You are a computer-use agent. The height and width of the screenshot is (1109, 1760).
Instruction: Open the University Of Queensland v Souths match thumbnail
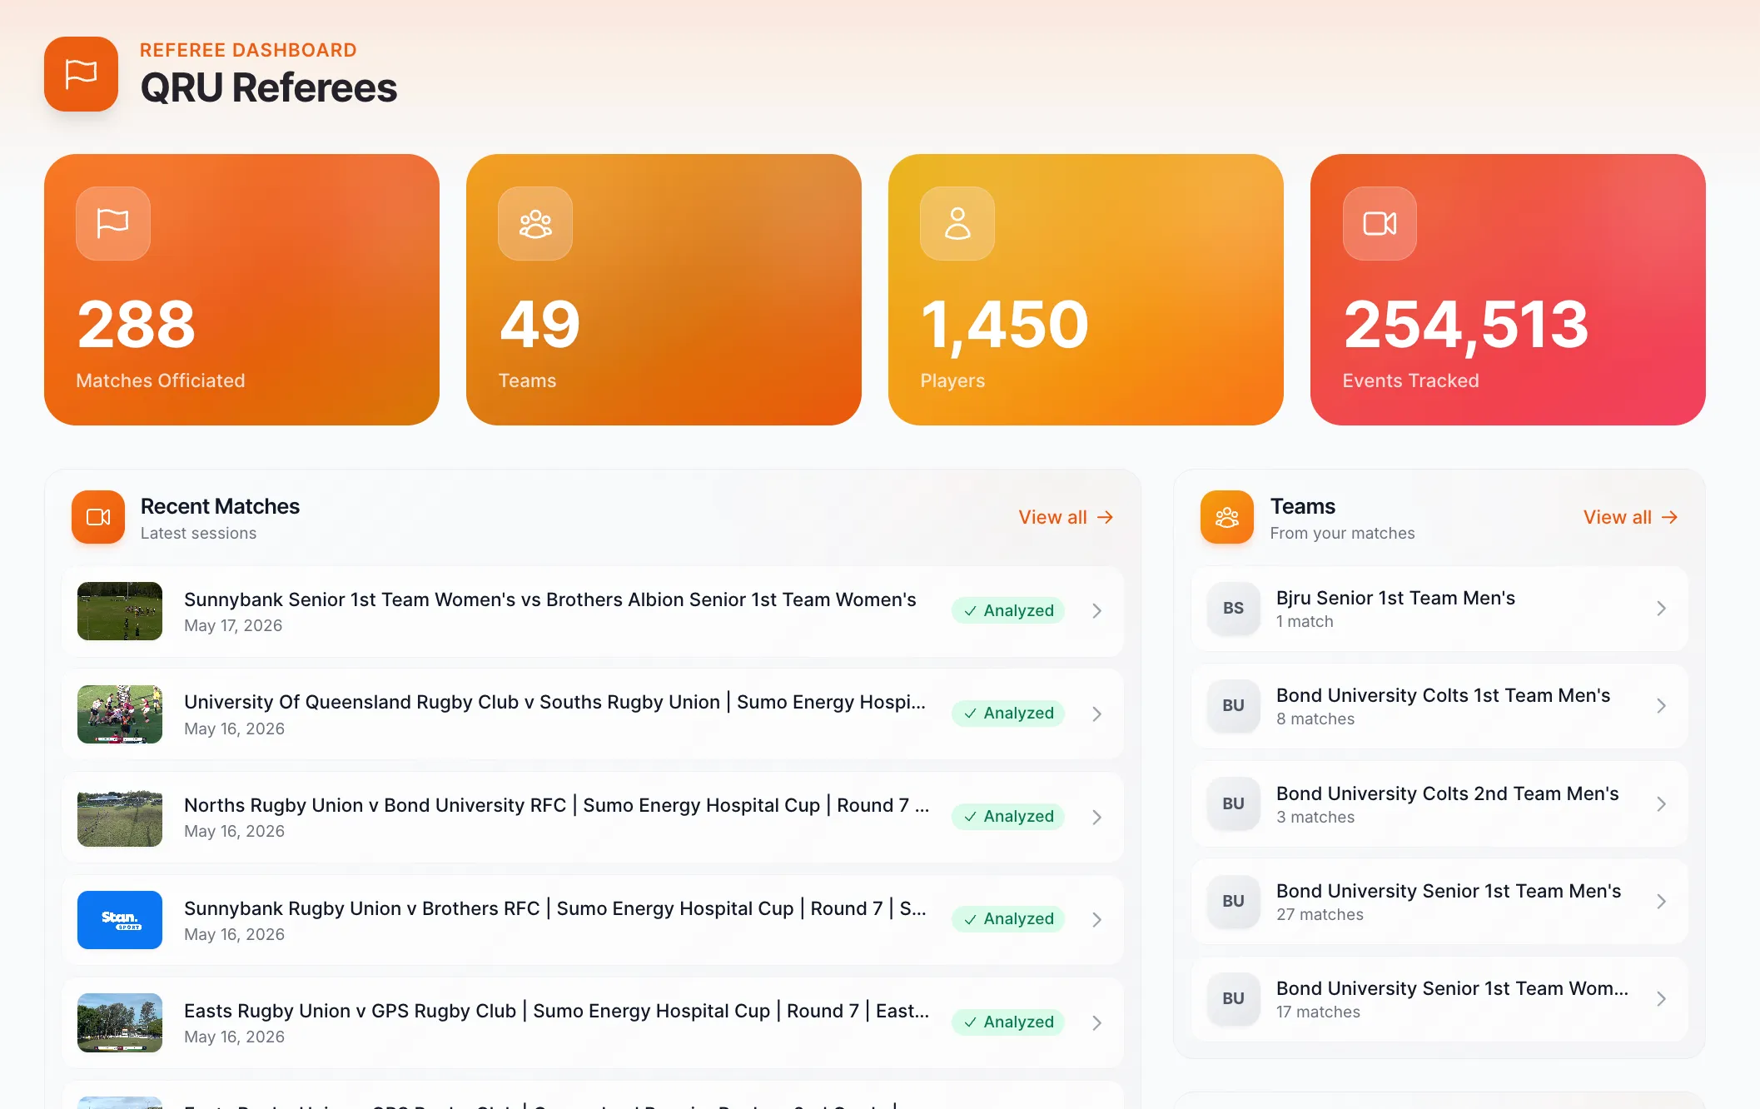tap(120, 714)
